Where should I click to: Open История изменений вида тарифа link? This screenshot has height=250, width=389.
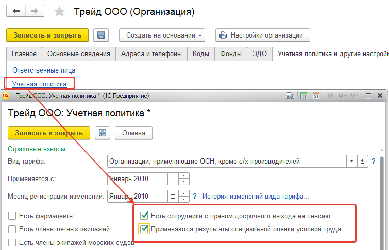[256, 196]
